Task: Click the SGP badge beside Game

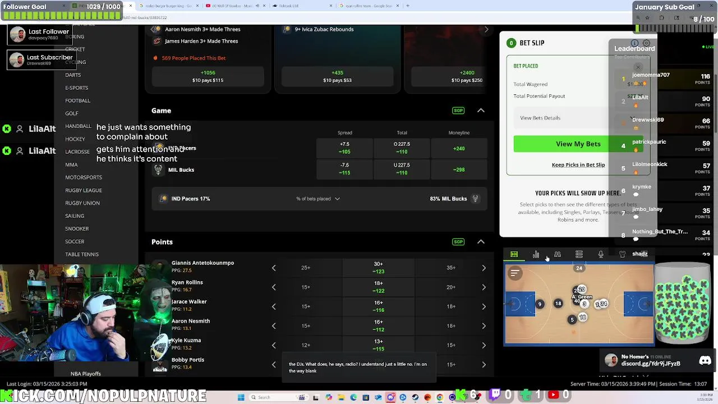Action: (x=458, y=111)
